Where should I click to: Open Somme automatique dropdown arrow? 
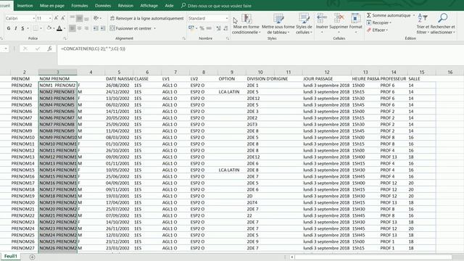point(414,15)
